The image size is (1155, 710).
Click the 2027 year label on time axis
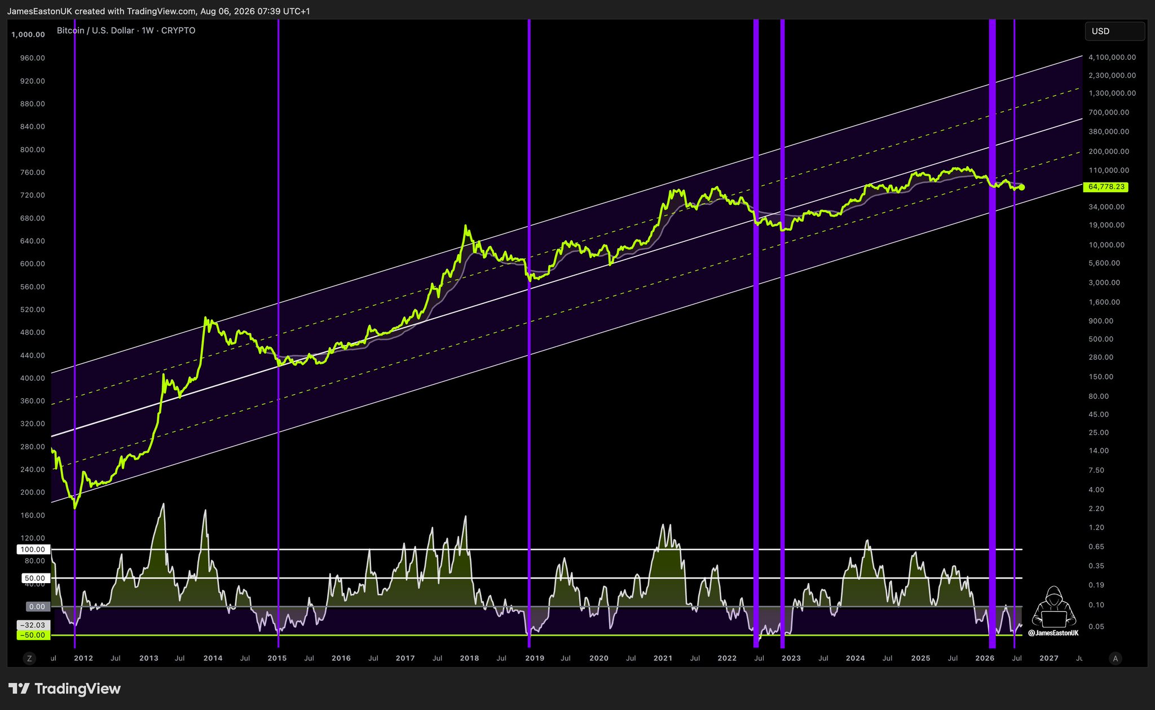[1049, 658]
